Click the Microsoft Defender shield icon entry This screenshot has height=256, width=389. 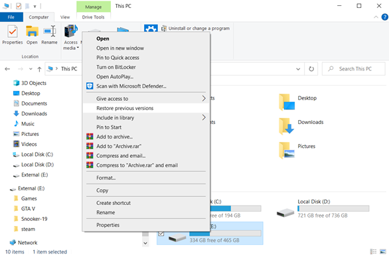[90, 86]
